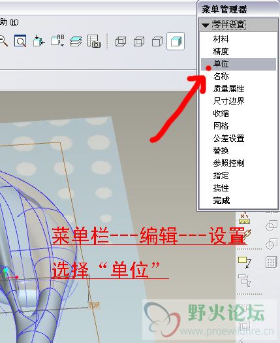Switch to wireframe display mode
The width and height of the screenshot is (280, 343).
point(121,41)
